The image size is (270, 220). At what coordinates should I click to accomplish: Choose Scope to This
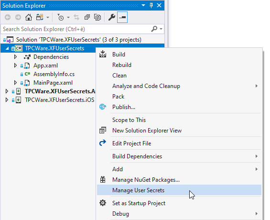pyautogui.click(x=179, y=120)
